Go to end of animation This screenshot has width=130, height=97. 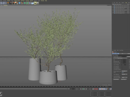point(90,89)
